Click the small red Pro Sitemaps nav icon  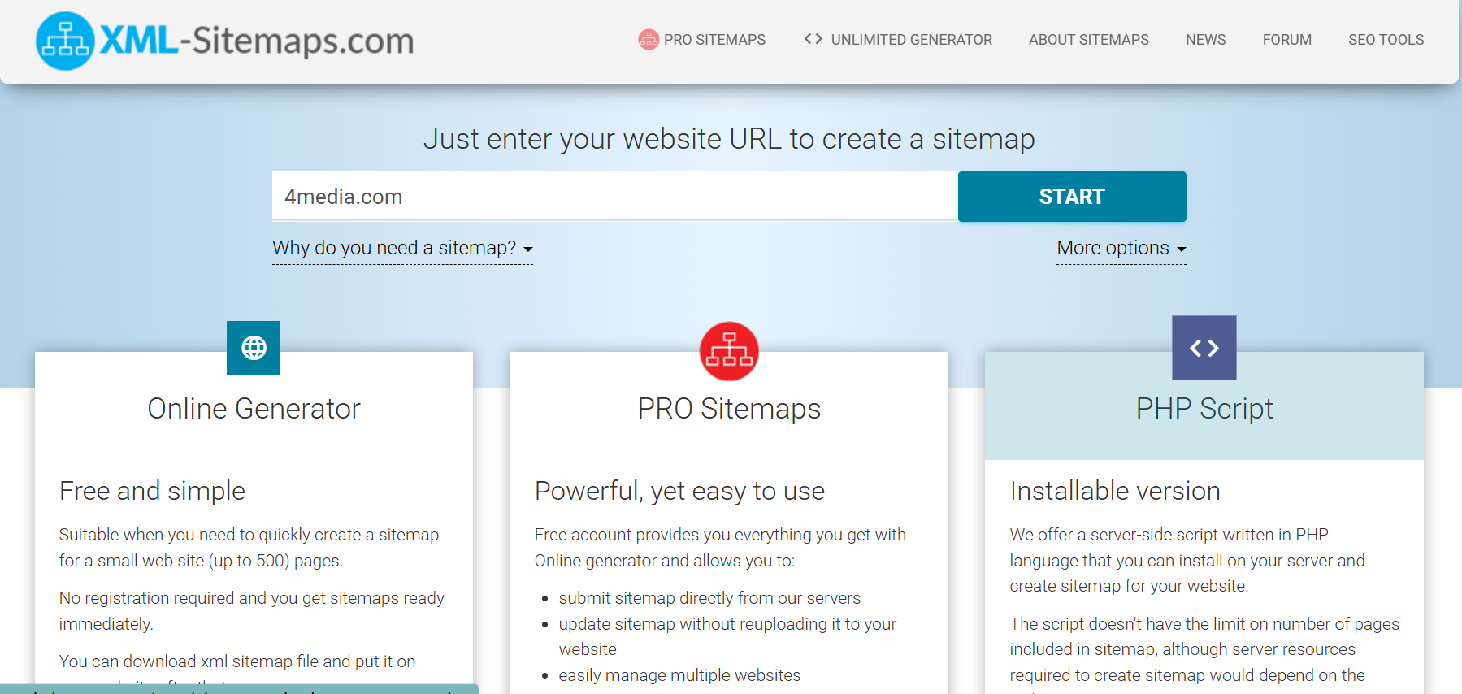[x=648, y=39]
